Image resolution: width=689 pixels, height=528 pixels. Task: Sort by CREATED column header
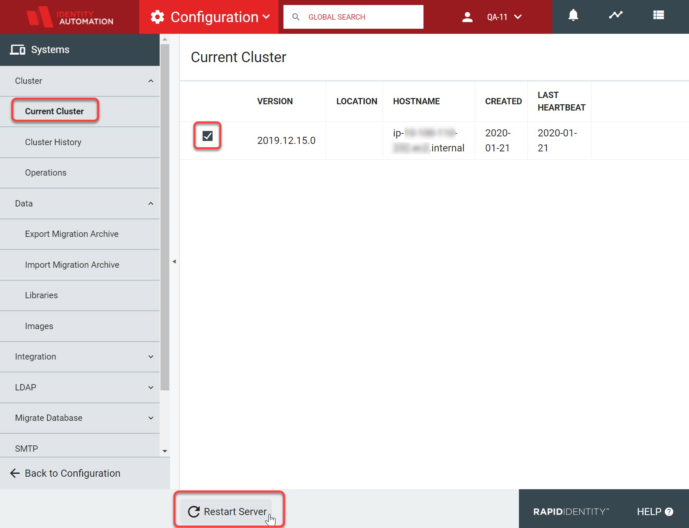[x=504, y=101]
